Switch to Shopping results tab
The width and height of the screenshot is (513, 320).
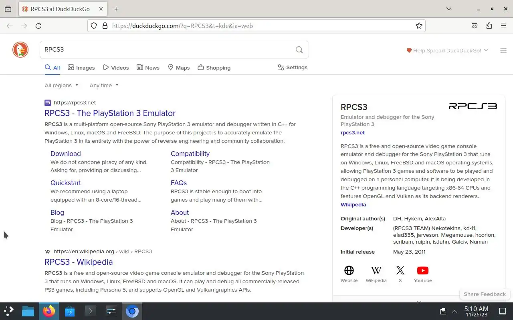[x=214, y=68]
